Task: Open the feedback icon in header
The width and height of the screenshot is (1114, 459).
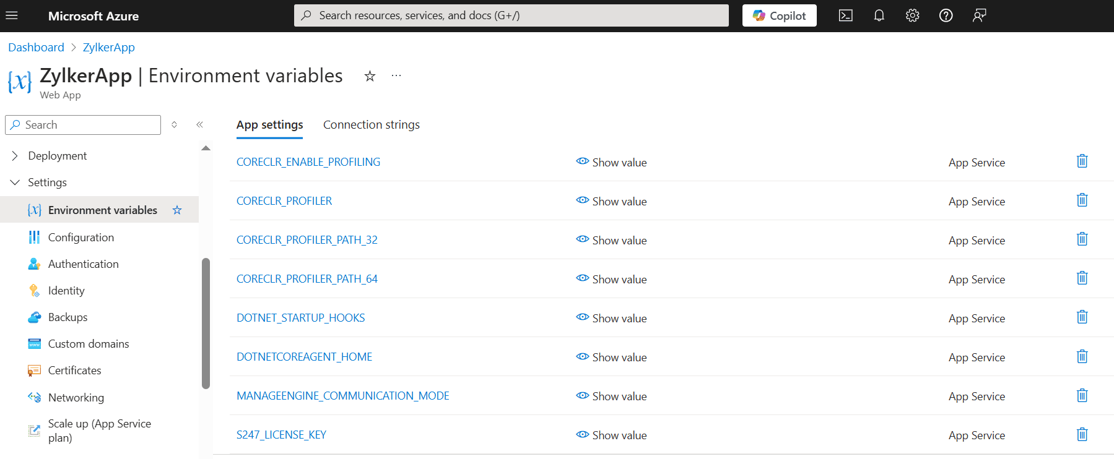Action: [979, 15]
